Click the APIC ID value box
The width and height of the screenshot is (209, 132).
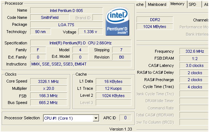[125, 117]
